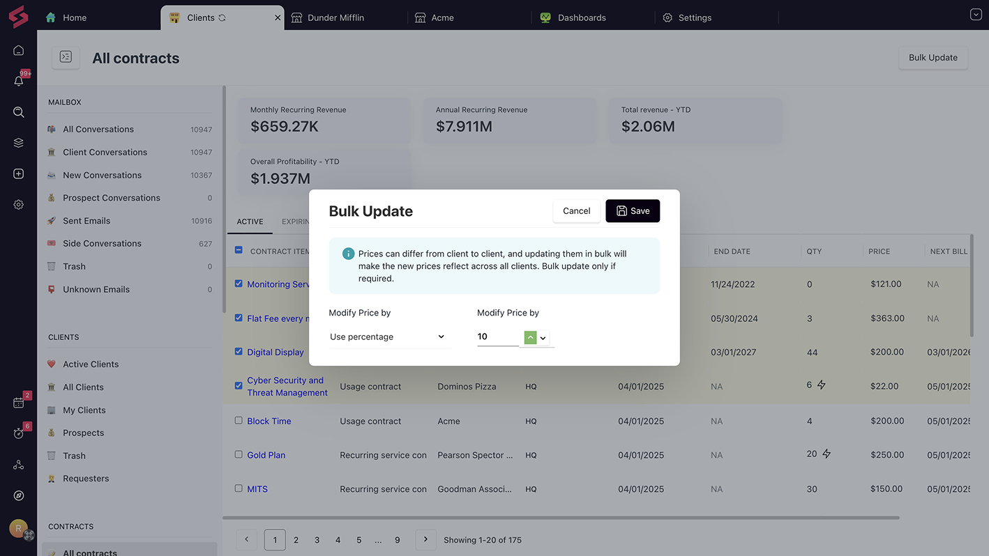
Task: Open the MITS contract link
Action: point(257,489)
